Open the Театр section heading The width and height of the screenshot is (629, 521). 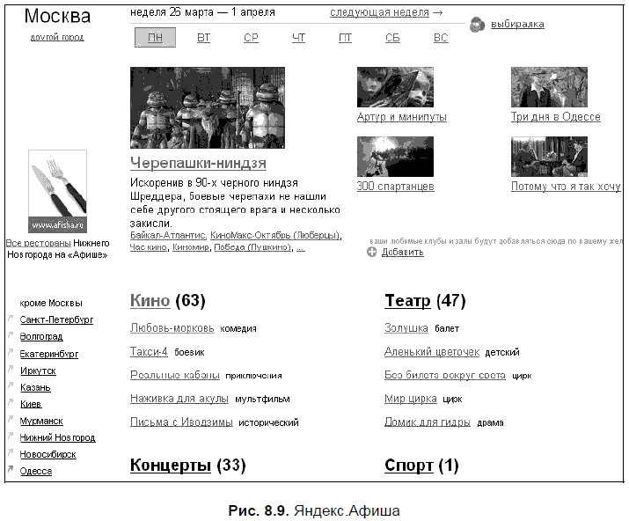tap(407, 301)
